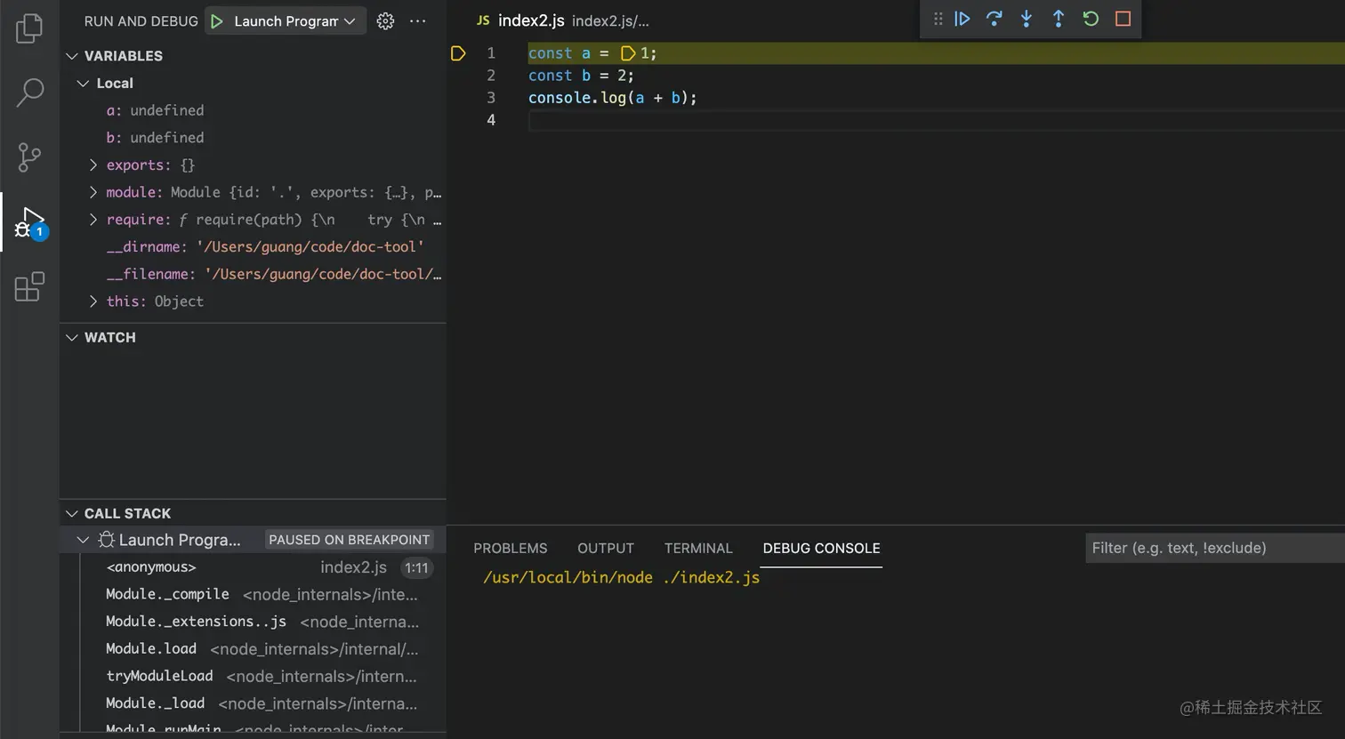Viewport: 1345px width, 739px height.
Task: Restart the debug session
Action: point(1091,19)
